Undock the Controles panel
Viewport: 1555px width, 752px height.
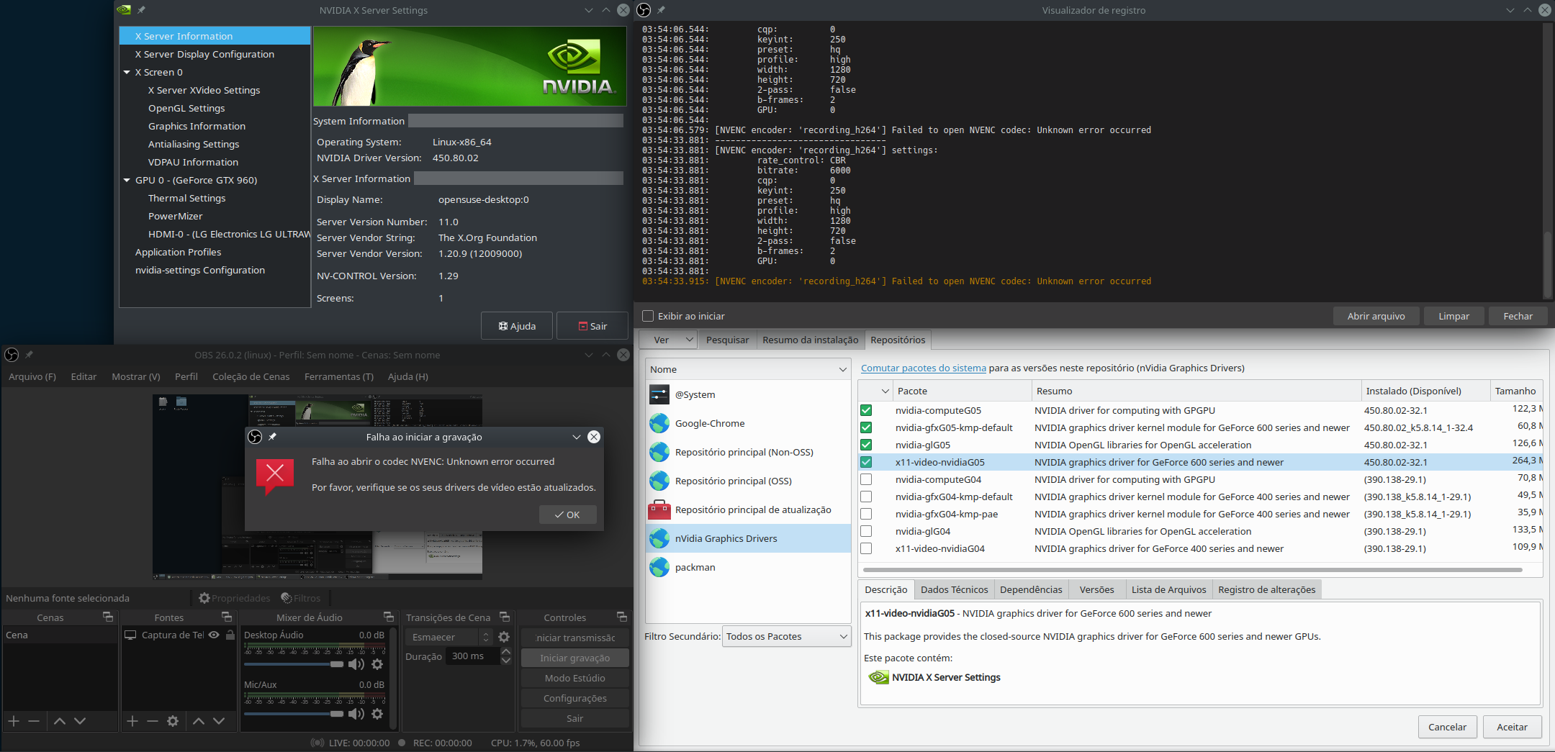622,617
